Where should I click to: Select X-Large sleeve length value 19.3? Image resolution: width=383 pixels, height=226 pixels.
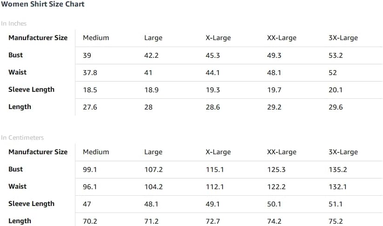[x=213, y=90]
